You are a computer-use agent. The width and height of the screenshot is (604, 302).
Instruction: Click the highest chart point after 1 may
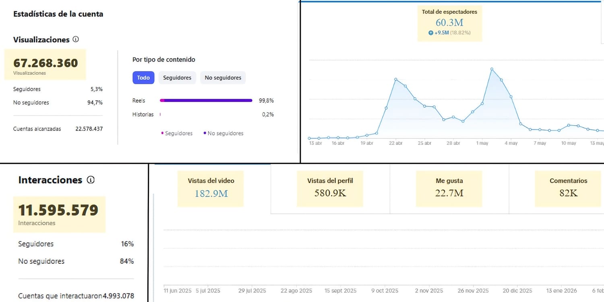492,69
